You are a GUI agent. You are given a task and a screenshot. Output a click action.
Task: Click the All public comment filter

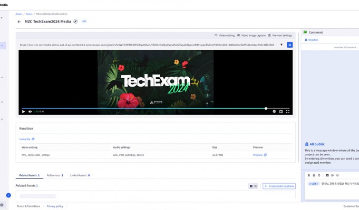point(312,40)
